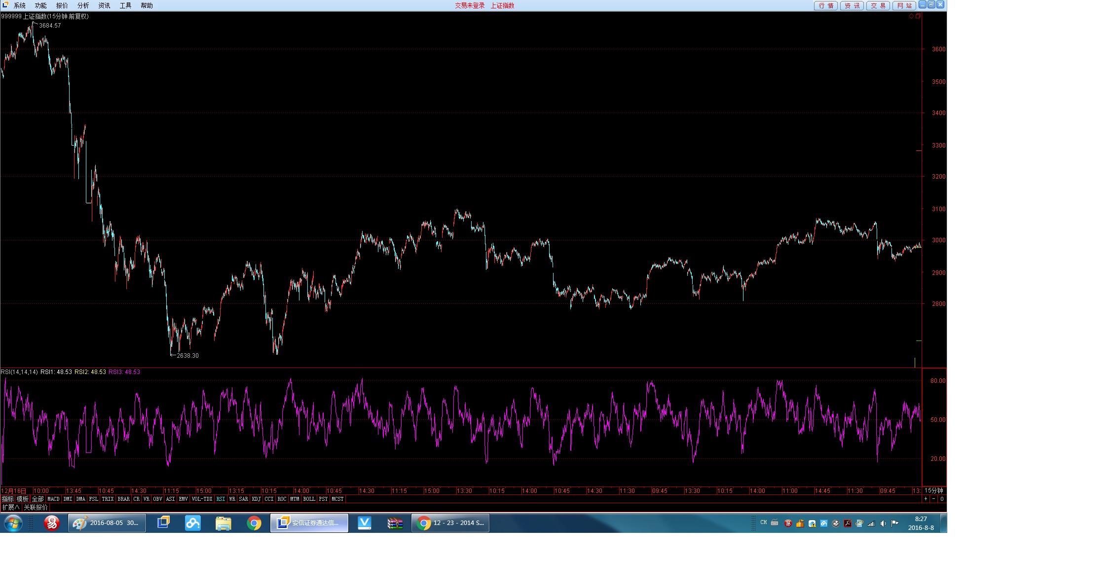The width and height of the screenshot is (1113, 561).
Task: Switch to the DMI indicator
Action: tap(68, 499)
